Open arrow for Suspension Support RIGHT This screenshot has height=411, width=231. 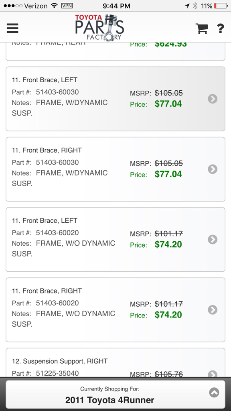click(213, 374)
